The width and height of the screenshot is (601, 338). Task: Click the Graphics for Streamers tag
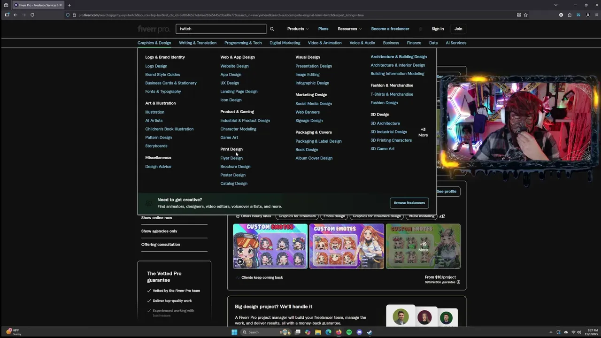click(297, 216)
